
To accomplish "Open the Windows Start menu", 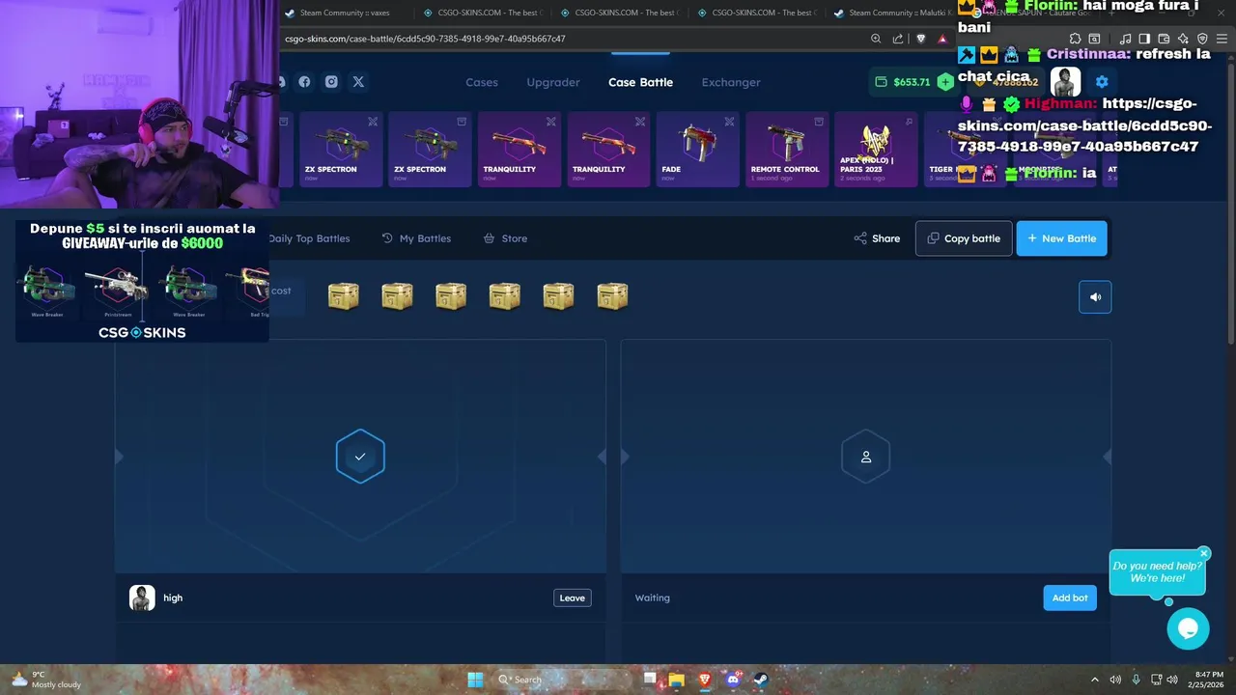I will pyautogui.click(x=475, y=680).
